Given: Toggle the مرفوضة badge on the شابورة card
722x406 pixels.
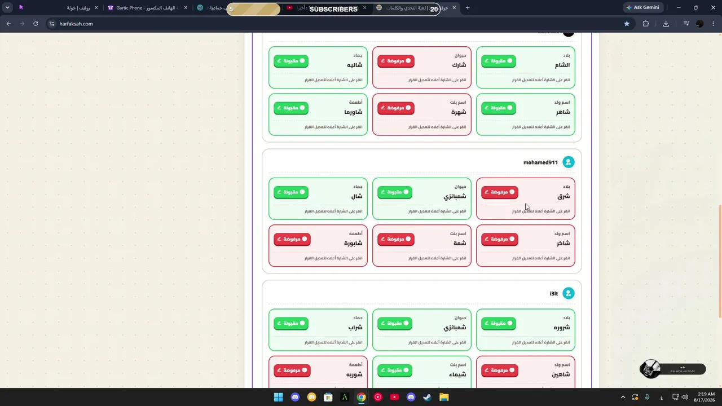Looking at the screenshot, I should point(292,239).
